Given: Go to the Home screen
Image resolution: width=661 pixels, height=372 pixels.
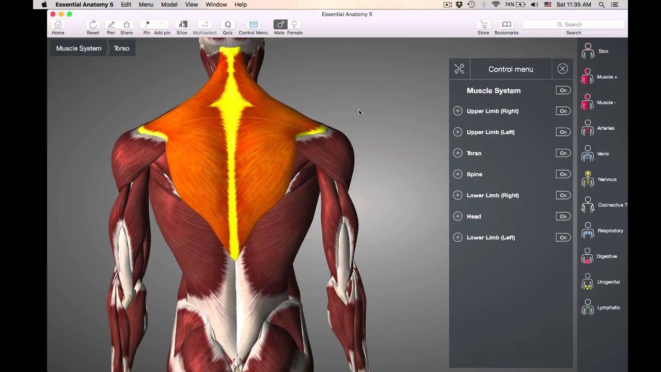Looking at the screenshot, I should 58,27.
